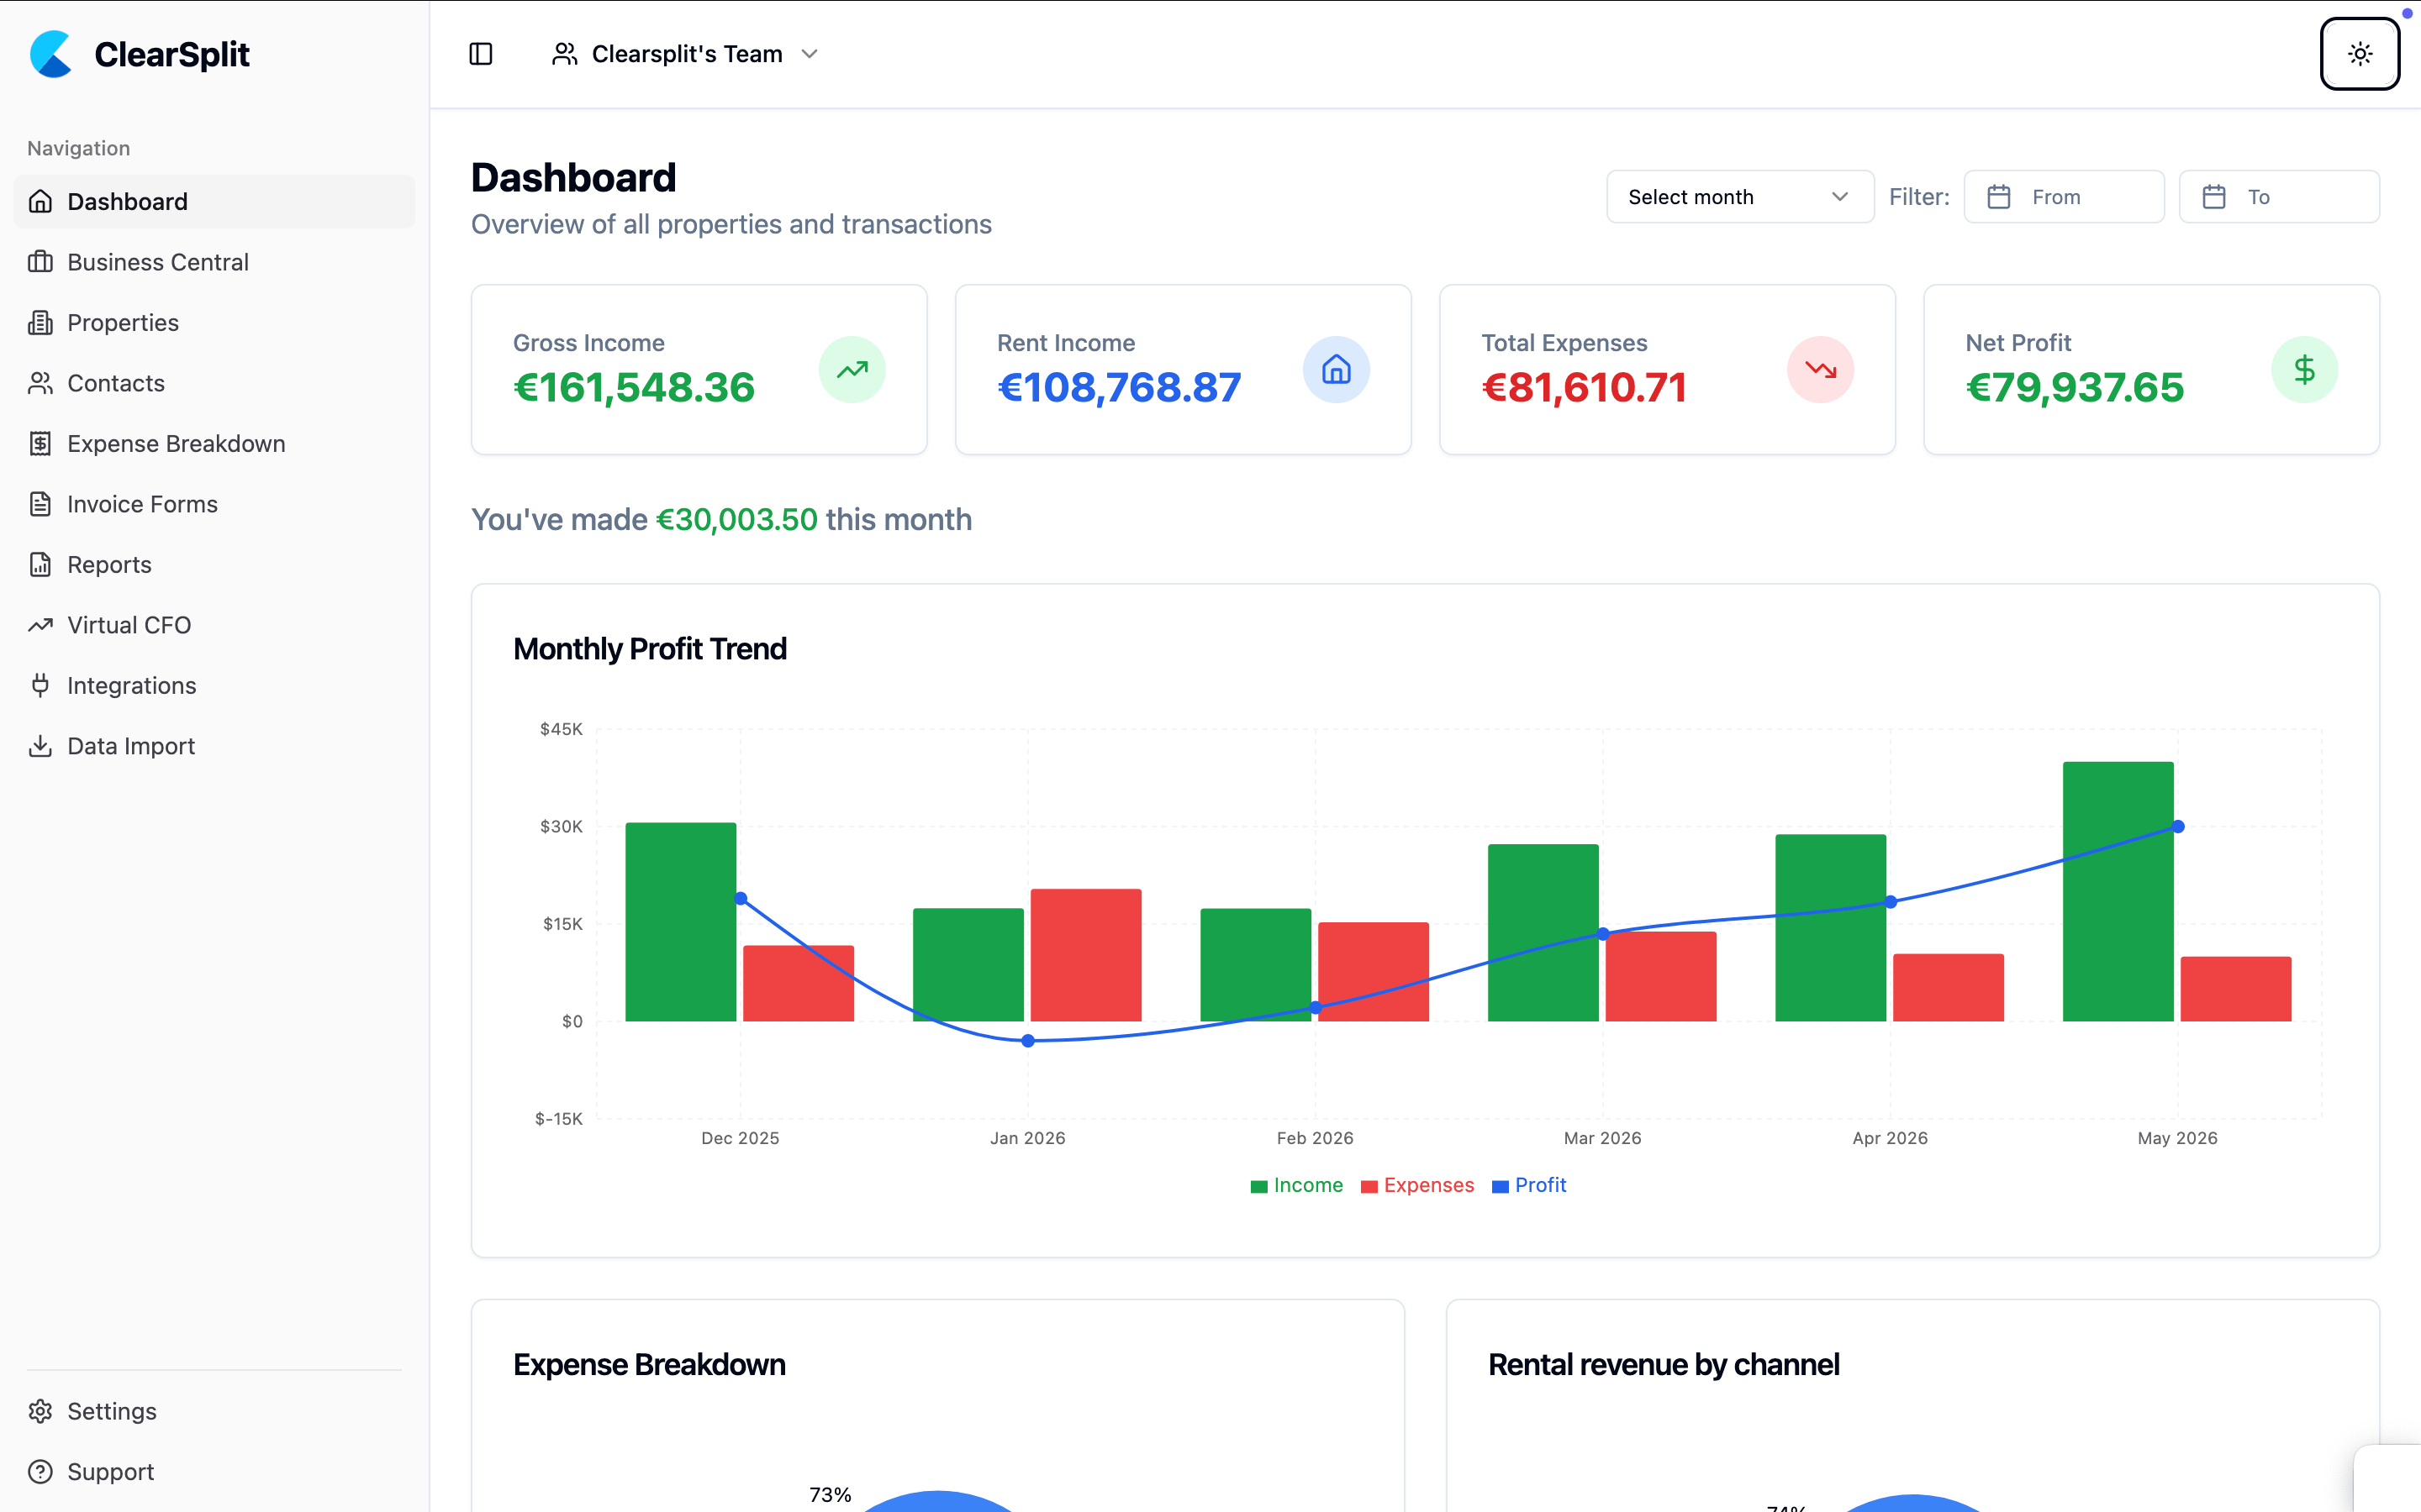
Task: Open Support from the sidebar
Action: click(x=214, y=1472)
